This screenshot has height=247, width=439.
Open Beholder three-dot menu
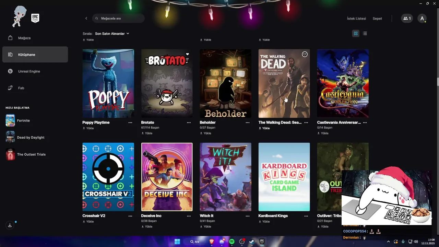(x=248, y=122)
